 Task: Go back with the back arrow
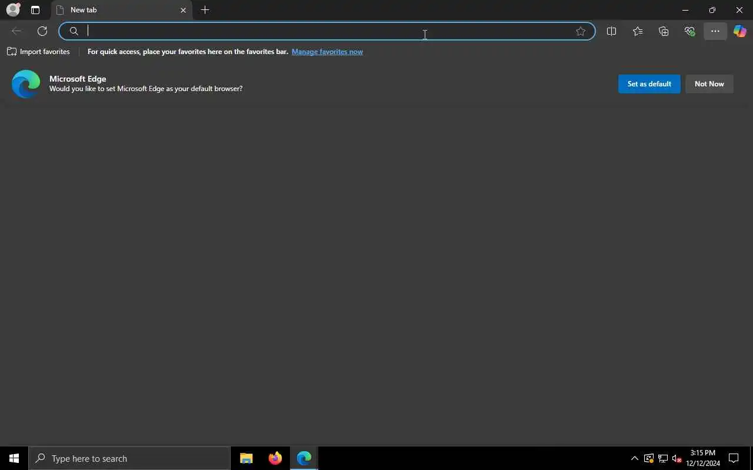pyautogui.click(x=16, y=31)
